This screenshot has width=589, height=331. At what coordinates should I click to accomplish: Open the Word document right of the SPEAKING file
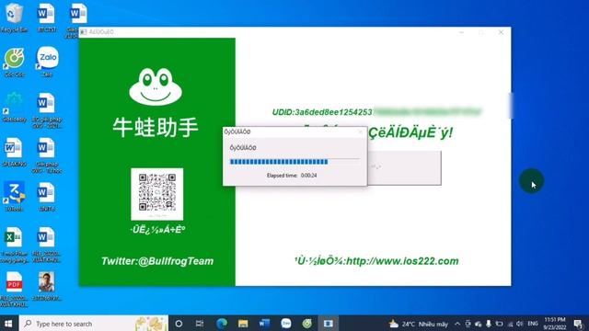pos(47,155)
